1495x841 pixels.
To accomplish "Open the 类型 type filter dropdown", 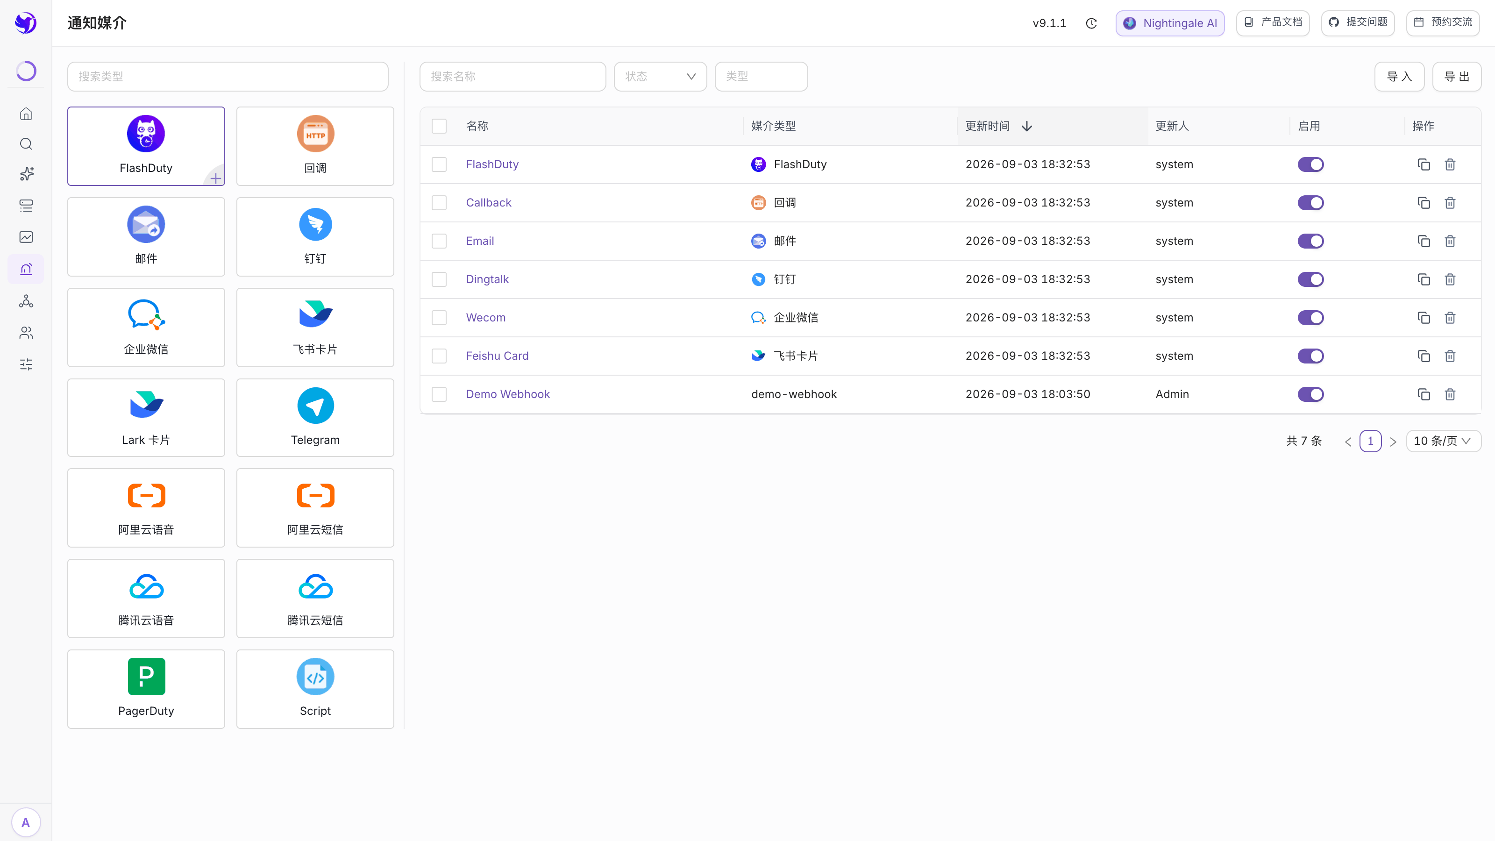I will [761, 77].
